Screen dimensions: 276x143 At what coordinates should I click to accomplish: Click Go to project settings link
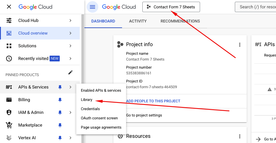point(144,115)
